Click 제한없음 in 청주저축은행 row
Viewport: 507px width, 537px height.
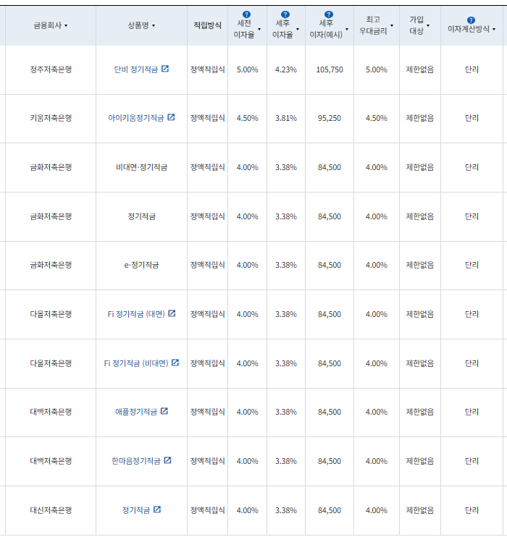click(x=420, y=69)
